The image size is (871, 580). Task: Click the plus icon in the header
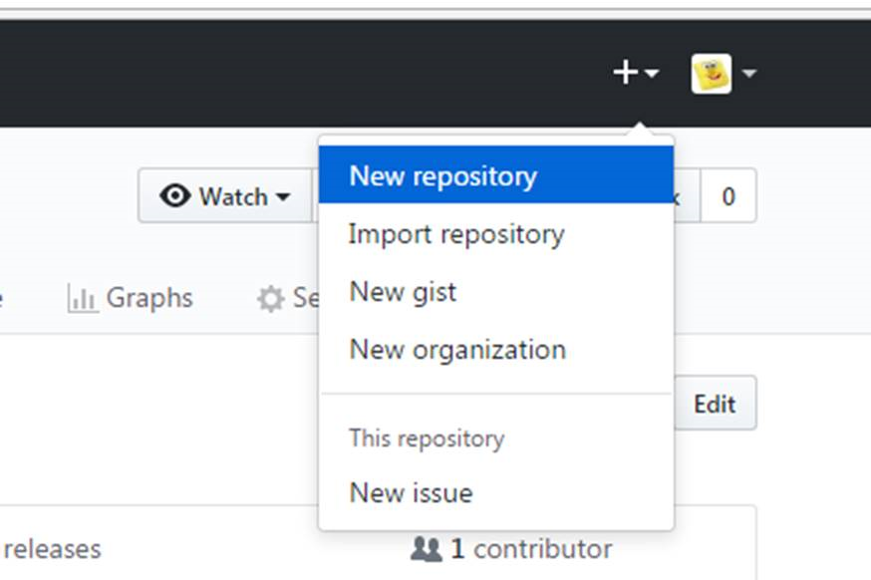tap(625, 73)
